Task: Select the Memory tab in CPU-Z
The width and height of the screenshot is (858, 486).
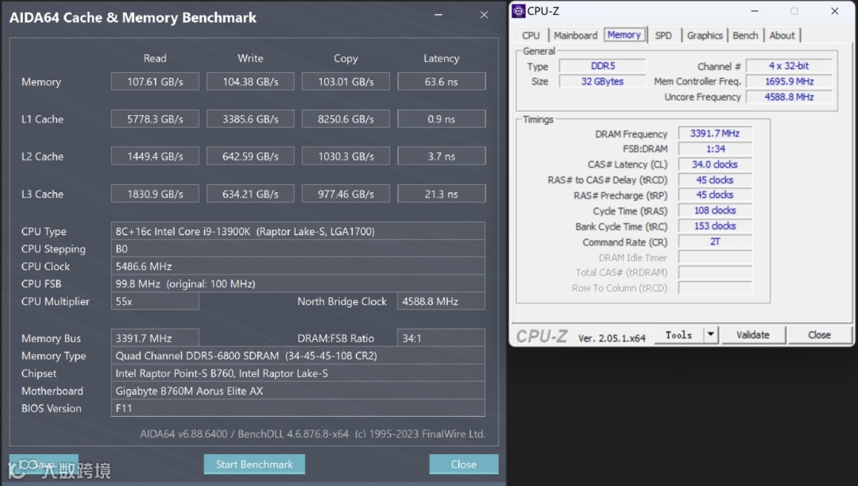Action: (624, 35)
